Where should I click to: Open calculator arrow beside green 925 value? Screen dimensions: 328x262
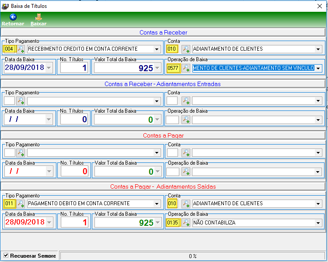click(x=158, y=223)
